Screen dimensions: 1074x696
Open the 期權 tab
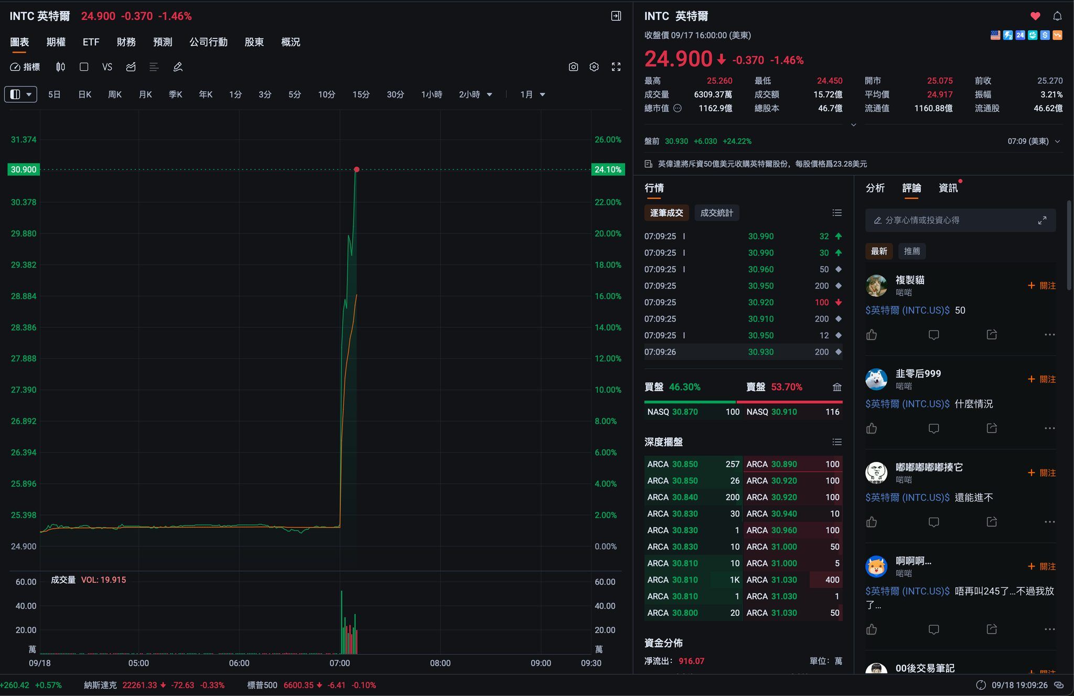click(56, 42)
